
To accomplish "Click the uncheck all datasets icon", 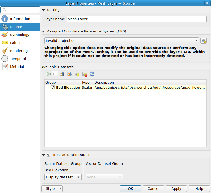I will [85, 74].
